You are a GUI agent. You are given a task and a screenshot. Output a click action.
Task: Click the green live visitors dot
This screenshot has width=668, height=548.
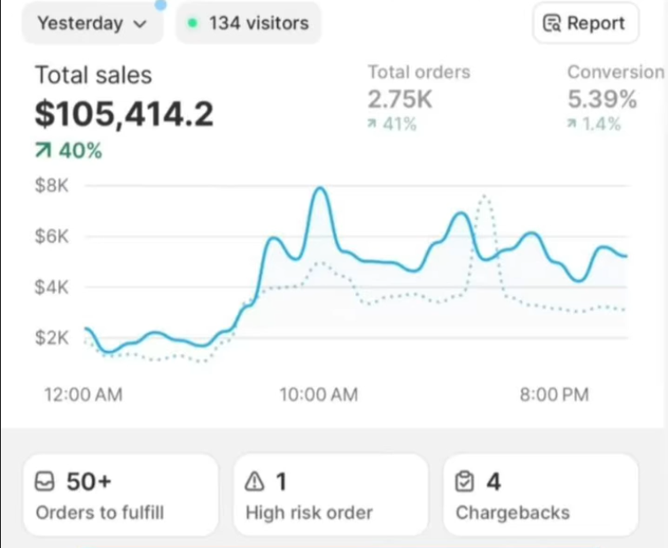pyautogui.click(x=192, y=23)
